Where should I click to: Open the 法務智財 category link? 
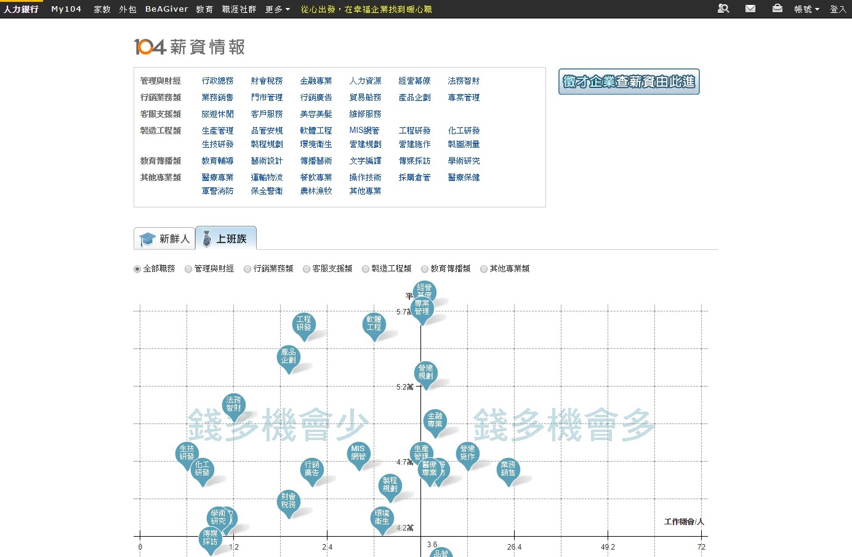pyautogui.click(x=464, y=81)
